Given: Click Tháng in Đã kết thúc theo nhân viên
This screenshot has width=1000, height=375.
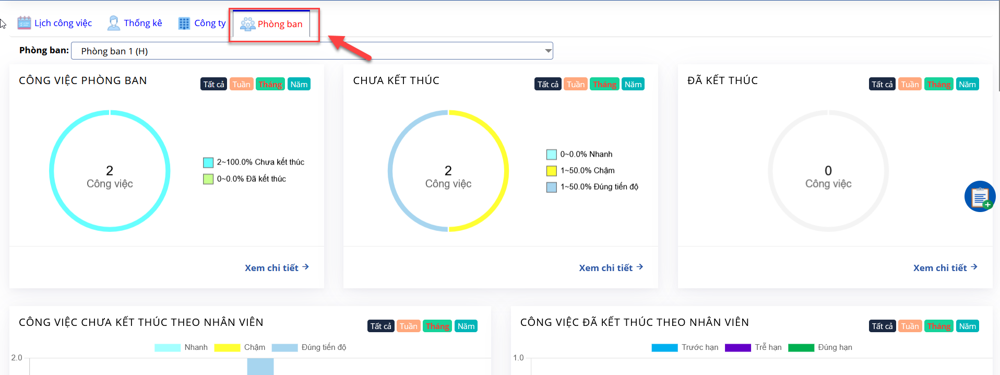Looking at the screenshot, I should [x=938, y=326].
